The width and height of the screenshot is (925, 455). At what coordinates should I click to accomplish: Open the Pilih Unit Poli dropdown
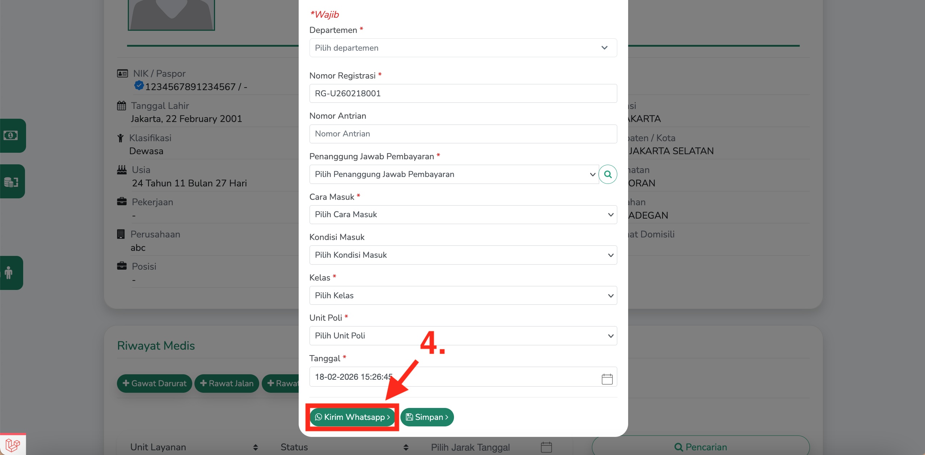[x=463, y=336]
